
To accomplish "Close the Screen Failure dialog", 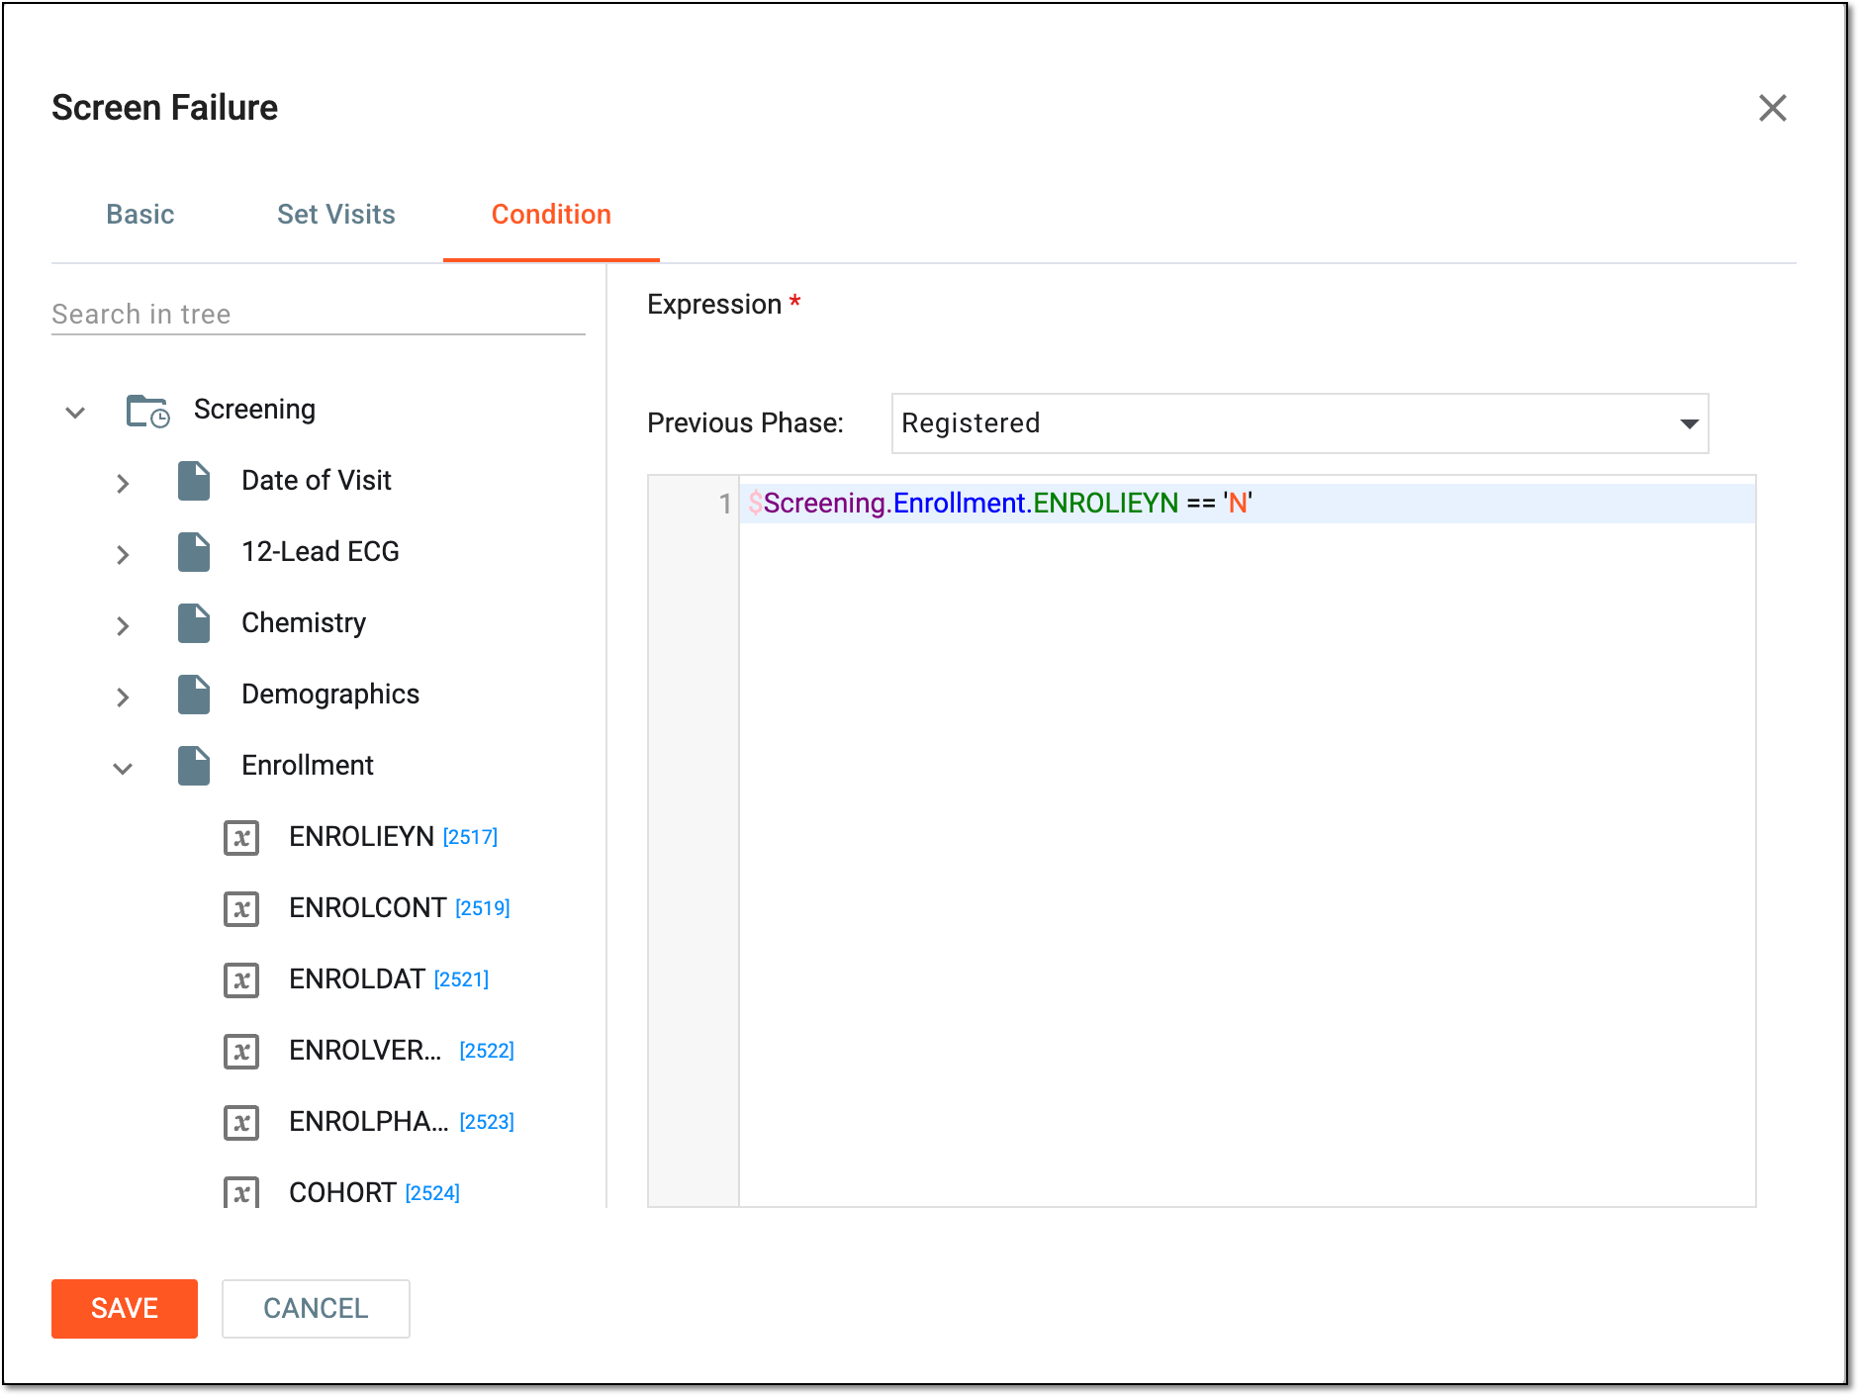I will coord(1772,108).
